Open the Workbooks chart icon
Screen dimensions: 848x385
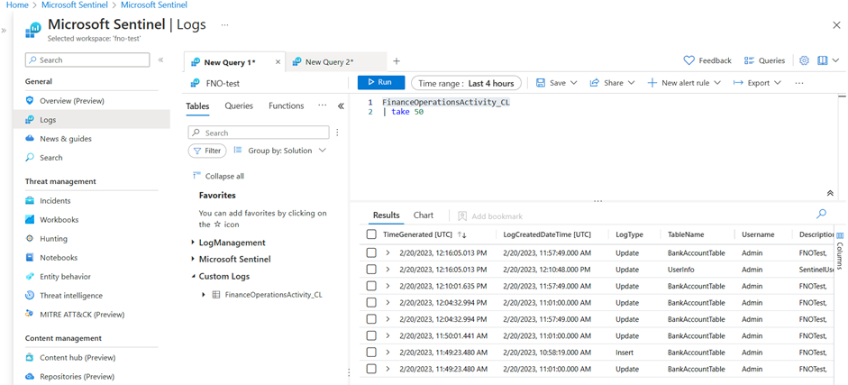pos(30,219)
